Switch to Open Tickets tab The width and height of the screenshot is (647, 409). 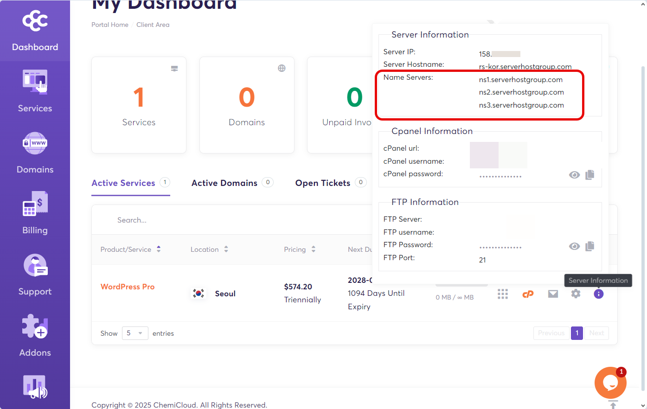(x=331, y=183)
